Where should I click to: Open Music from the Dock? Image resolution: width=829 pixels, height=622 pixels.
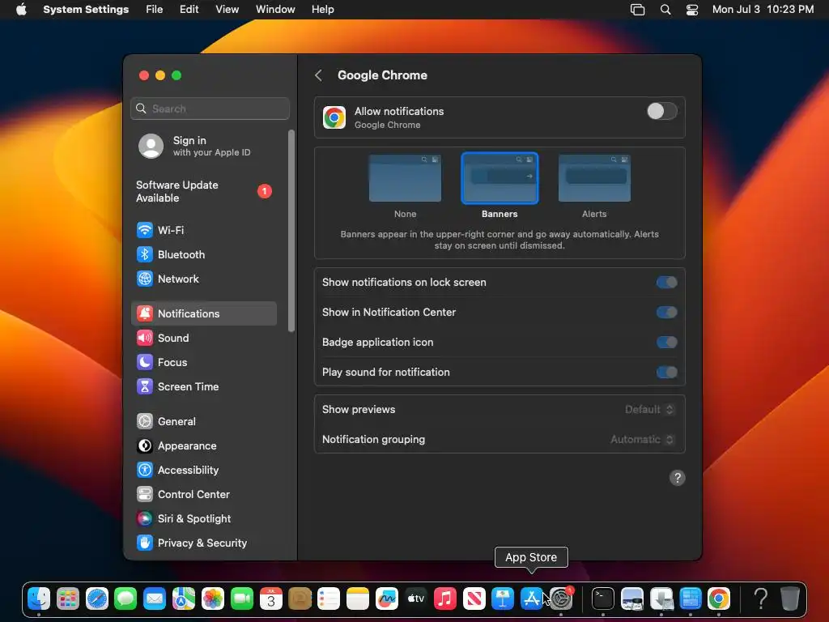pyautogui.click(x=445, y=599)
